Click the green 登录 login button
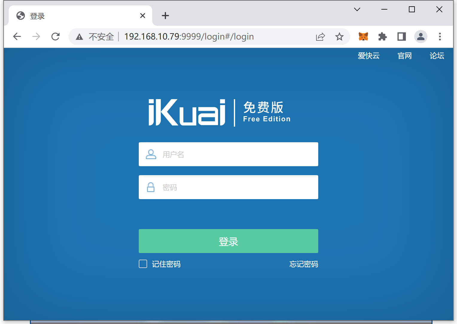Viewport: 457px width, 324px height. click(x=228, y=241)
